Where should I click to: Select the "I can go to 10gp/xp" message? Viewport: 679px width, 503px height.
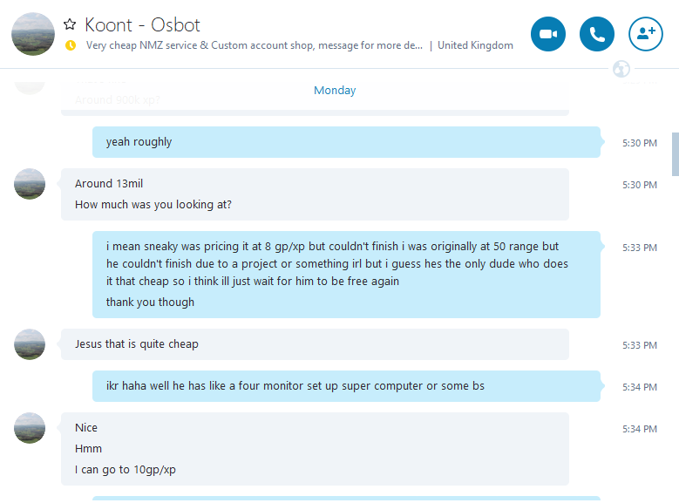(x=126, y=470)
